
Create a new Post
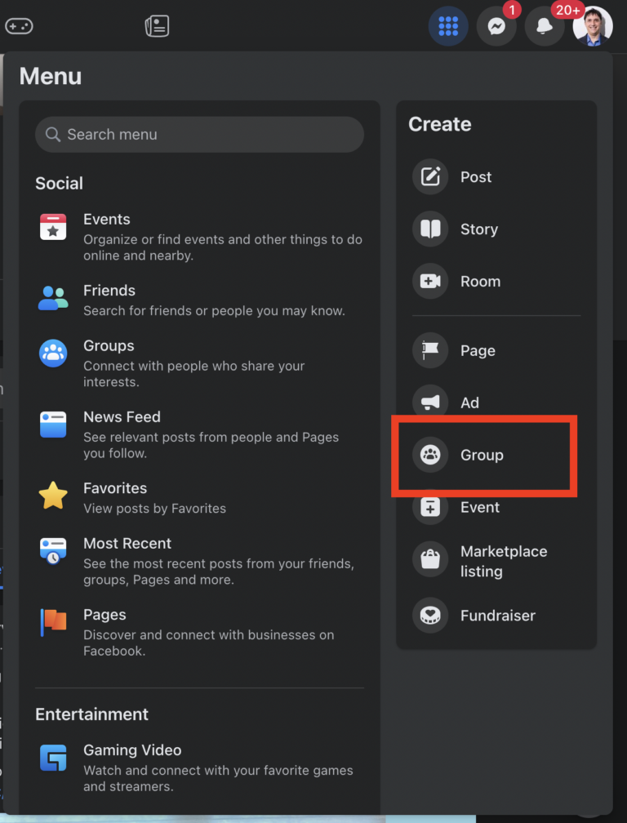(430, 177)
